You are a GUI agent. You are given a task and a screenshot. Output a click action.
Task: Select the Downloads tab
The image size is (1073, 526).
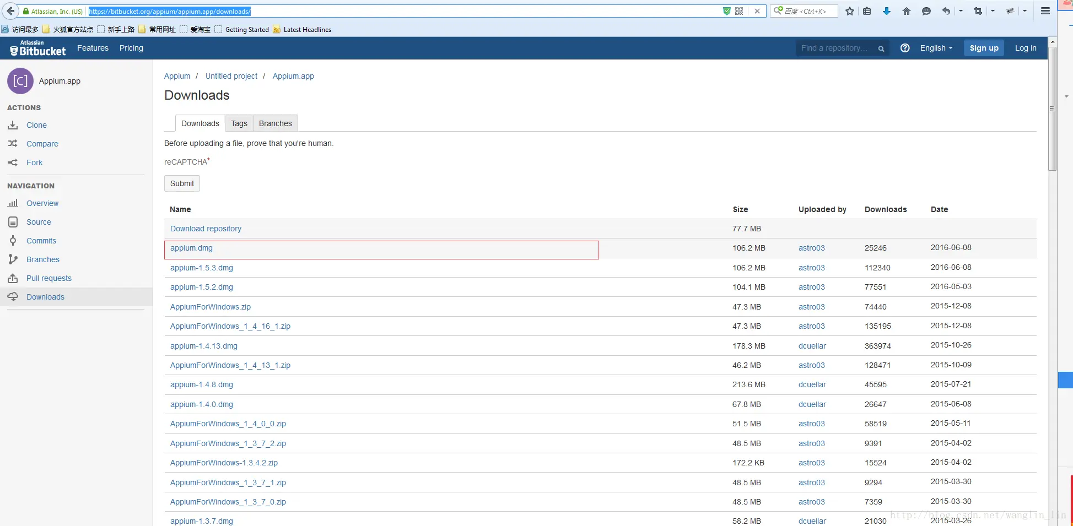coord(200,123)
